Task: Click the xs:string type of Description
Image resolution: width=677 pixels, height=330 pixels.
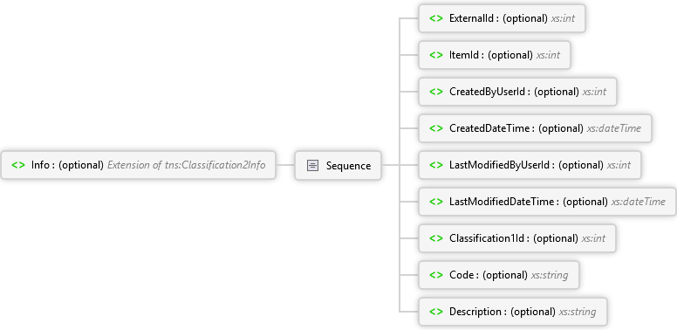Action: tap(578, 312)
